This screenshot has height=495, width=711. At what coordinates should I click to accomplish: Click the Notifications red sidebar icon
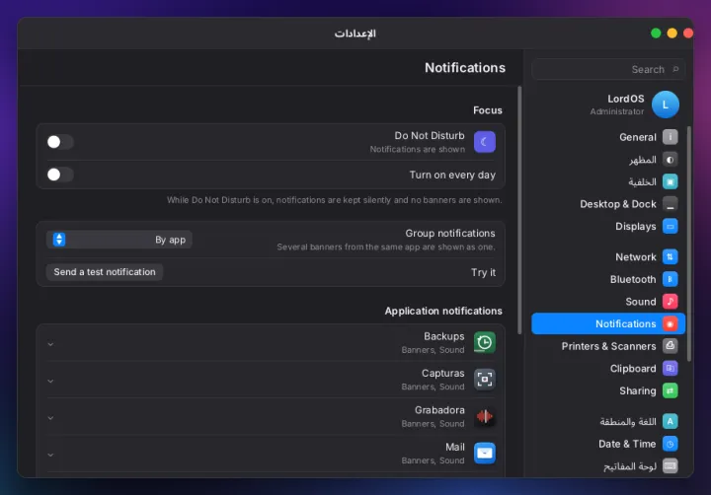point(670,323)
